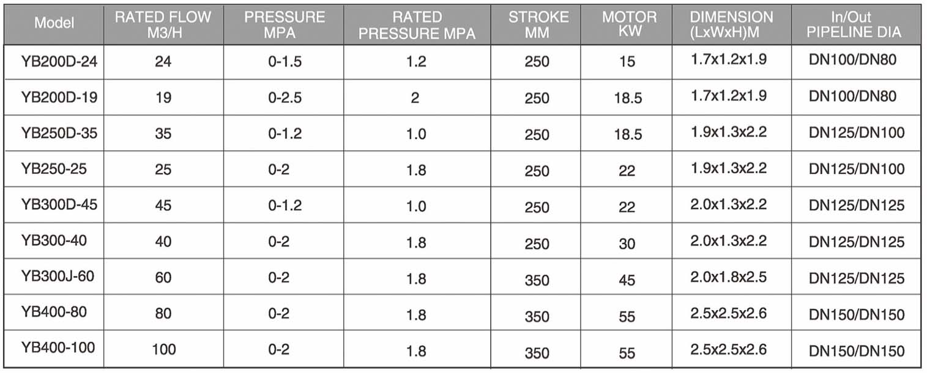Screen dimensions: 927x373
Task: Select the DIMENSION (LxWxH)M header
Action: 732,24
